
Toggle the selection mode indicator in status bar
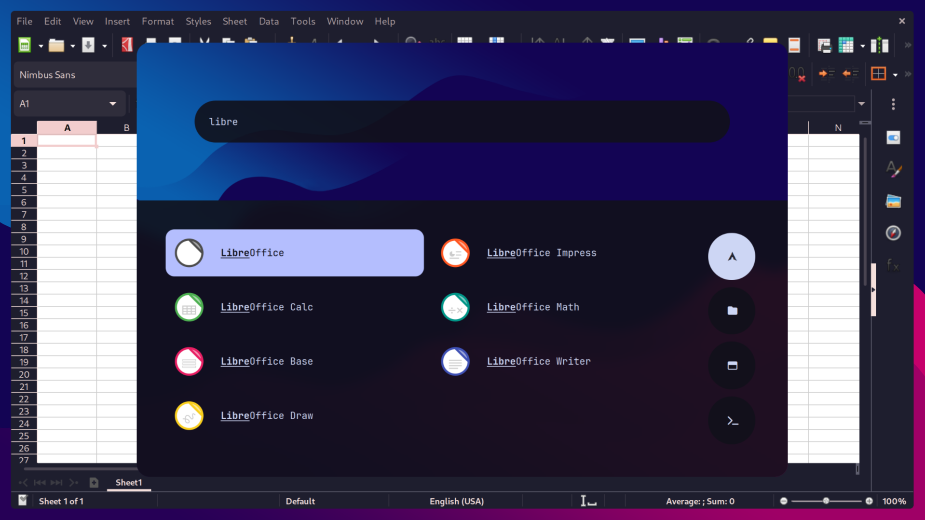[588, 501]
